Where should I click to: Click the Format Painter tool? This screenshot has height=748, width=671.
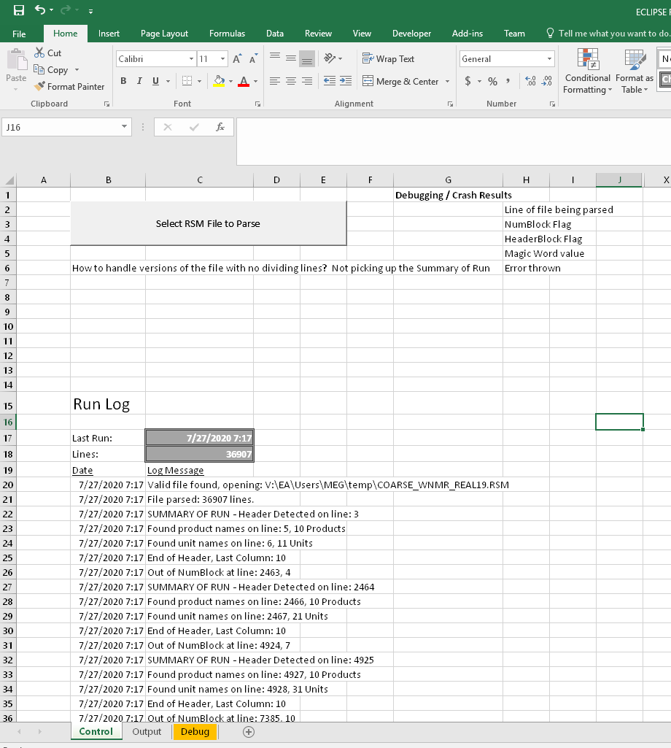click(x=69, y=86)
